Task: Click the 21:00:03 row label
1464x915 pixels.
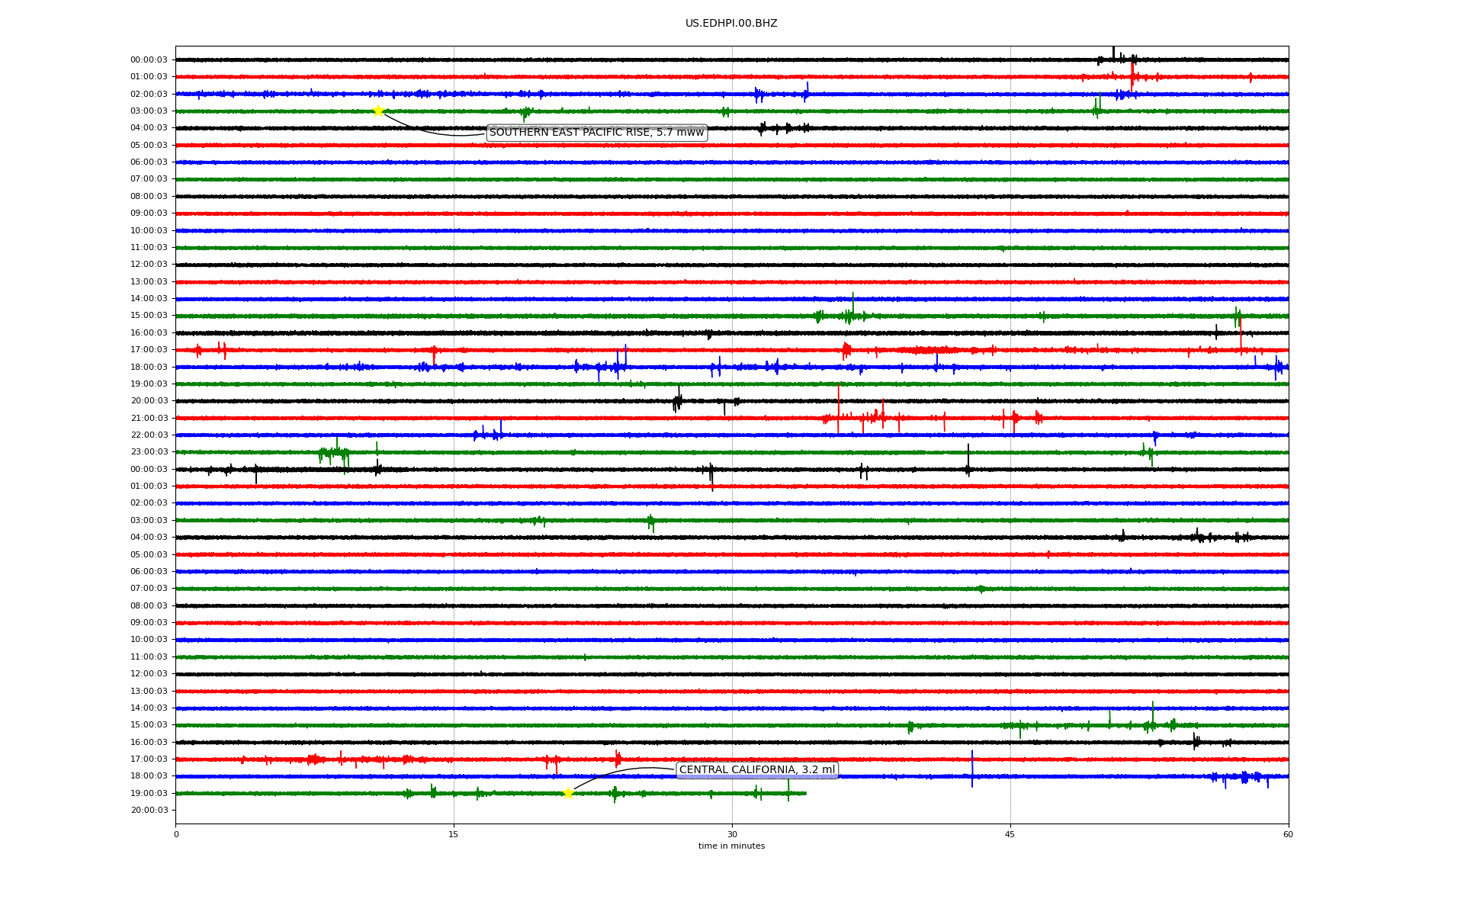Action: [x=149, y=419]
